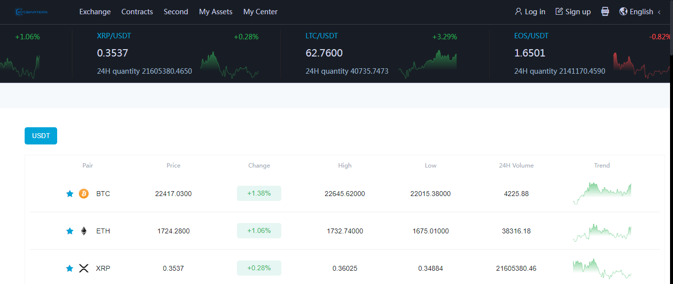Expand the language chevron next to English
The image size is (673, 284).
pyautogui.click(x=659, y=12)
